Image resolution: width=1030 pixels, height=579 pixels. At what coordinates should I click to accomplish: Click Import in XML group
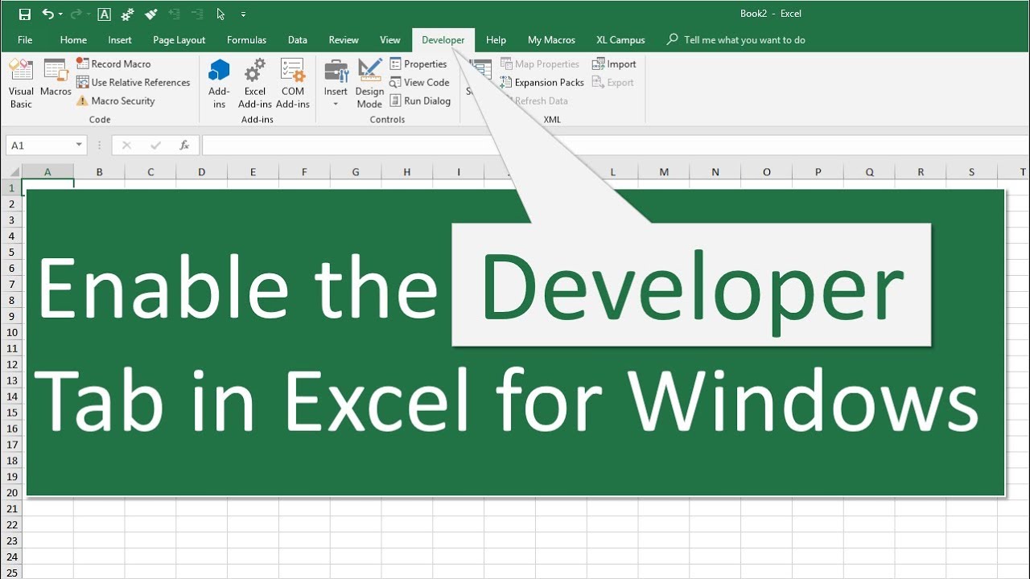pyautogui.click(x=614, y=64)
